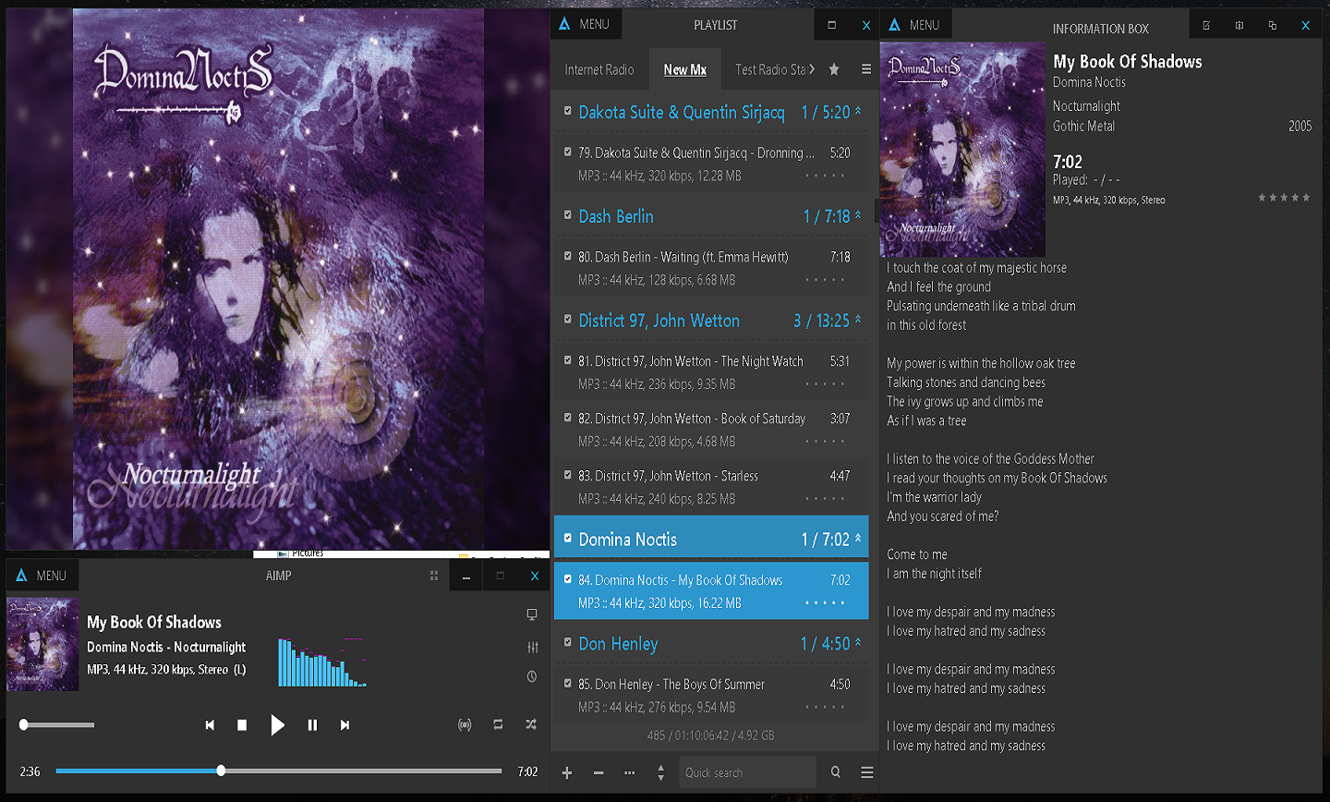The image size is (1330, 802).
Task: Toggle the District 97, John Wetton group checkbox
Action: click(568, 320)
